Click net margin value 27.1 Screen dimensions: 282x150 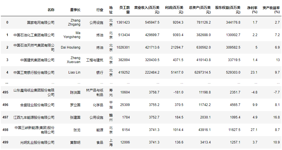[x=254, y=130]
